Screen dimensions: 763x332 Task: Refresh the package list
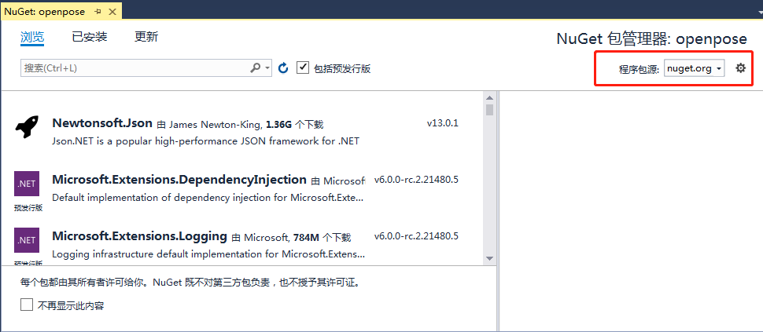[283, 68]
